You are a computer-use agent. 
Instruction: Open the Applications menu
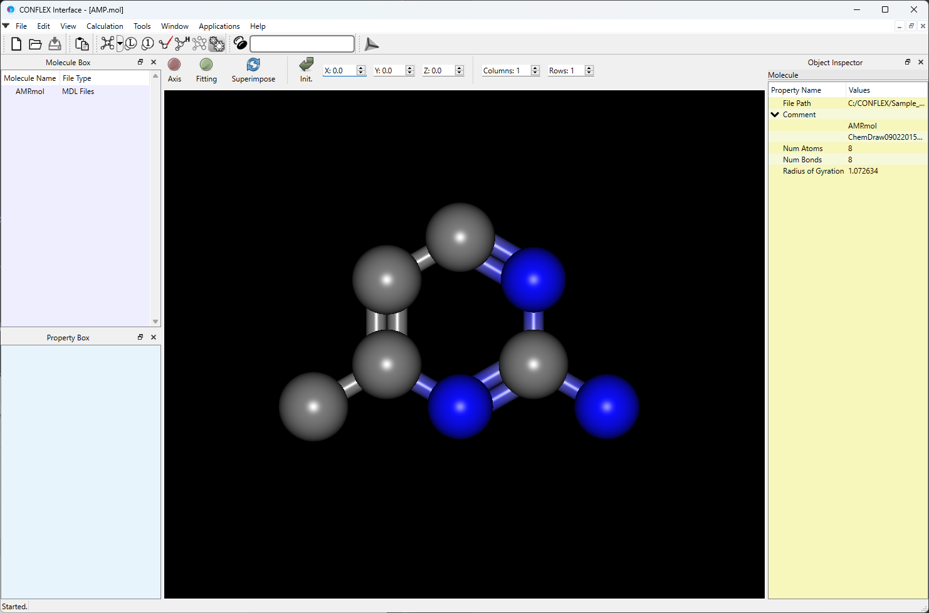[x=219, y=26]
